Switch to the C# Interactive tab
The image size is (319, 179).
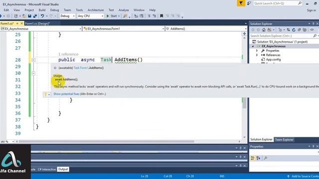click(46, 169)
